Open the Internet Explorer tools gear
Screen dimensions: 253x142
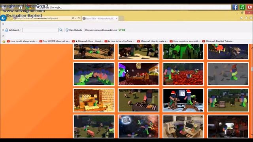coord(251,18)
